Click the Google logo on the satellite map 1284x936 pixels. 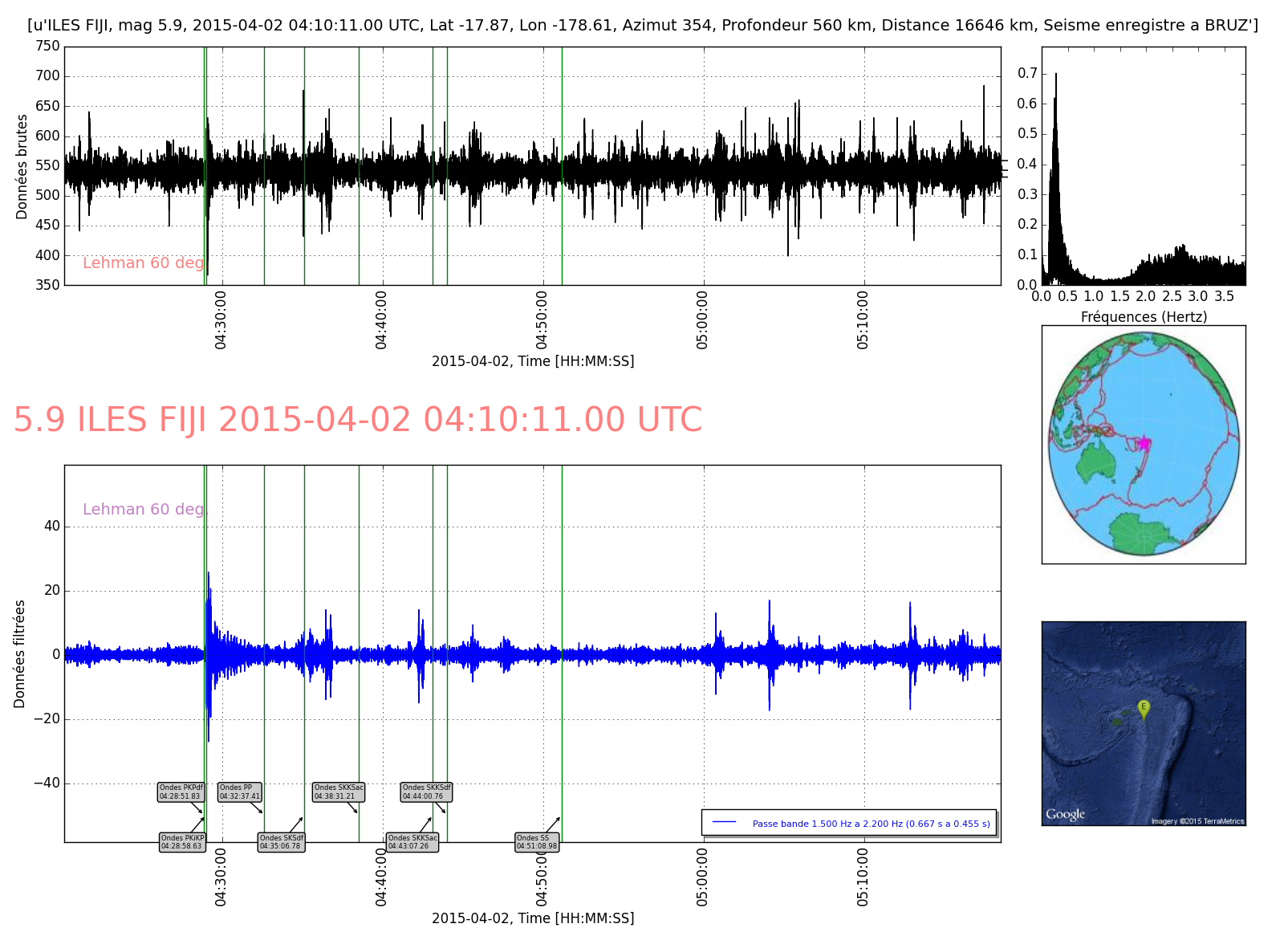[x=1065, y=814]
